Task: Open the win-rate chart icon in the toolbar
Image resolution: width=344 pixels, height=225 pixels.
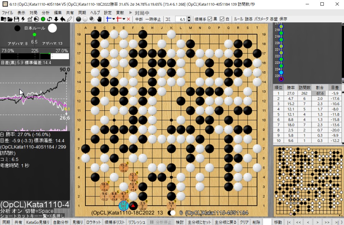Action: click(30, 19)
